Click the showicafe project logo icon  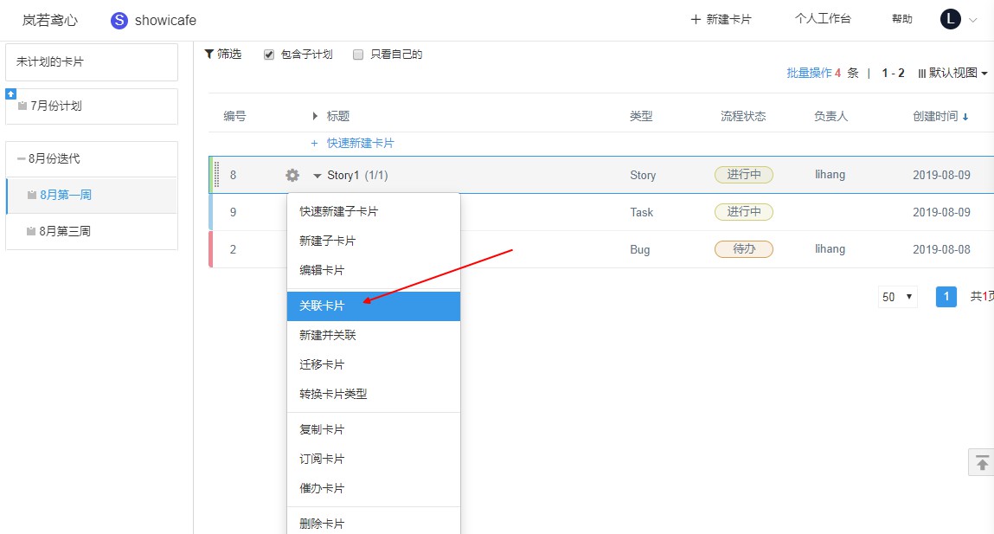tap(119, 20)
